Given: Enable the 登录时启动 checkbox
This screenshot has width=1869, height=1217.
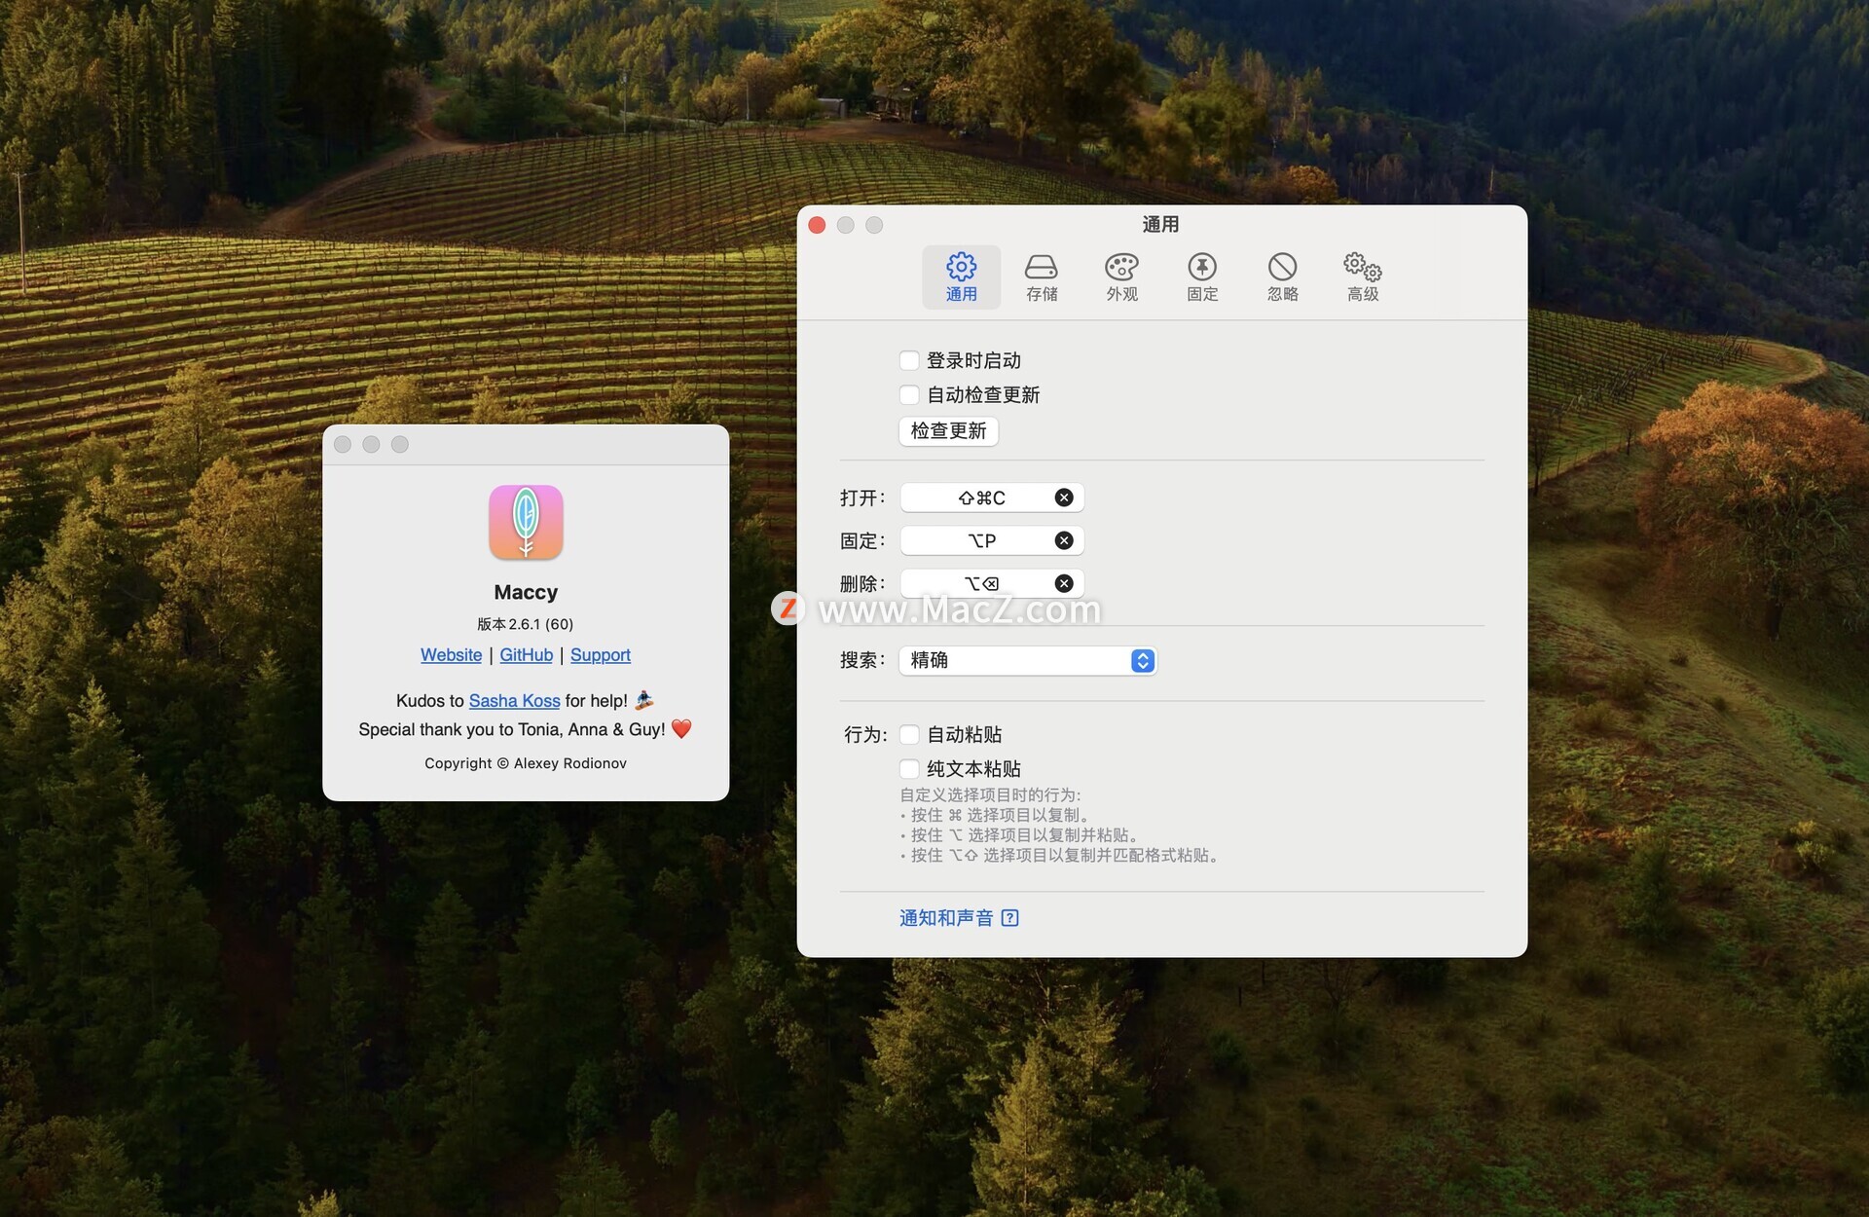Looking at the screenshot, I should pyautogui.click(x=909, y=360).
